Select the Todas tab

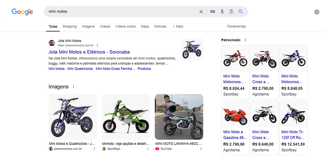point(53,27)
